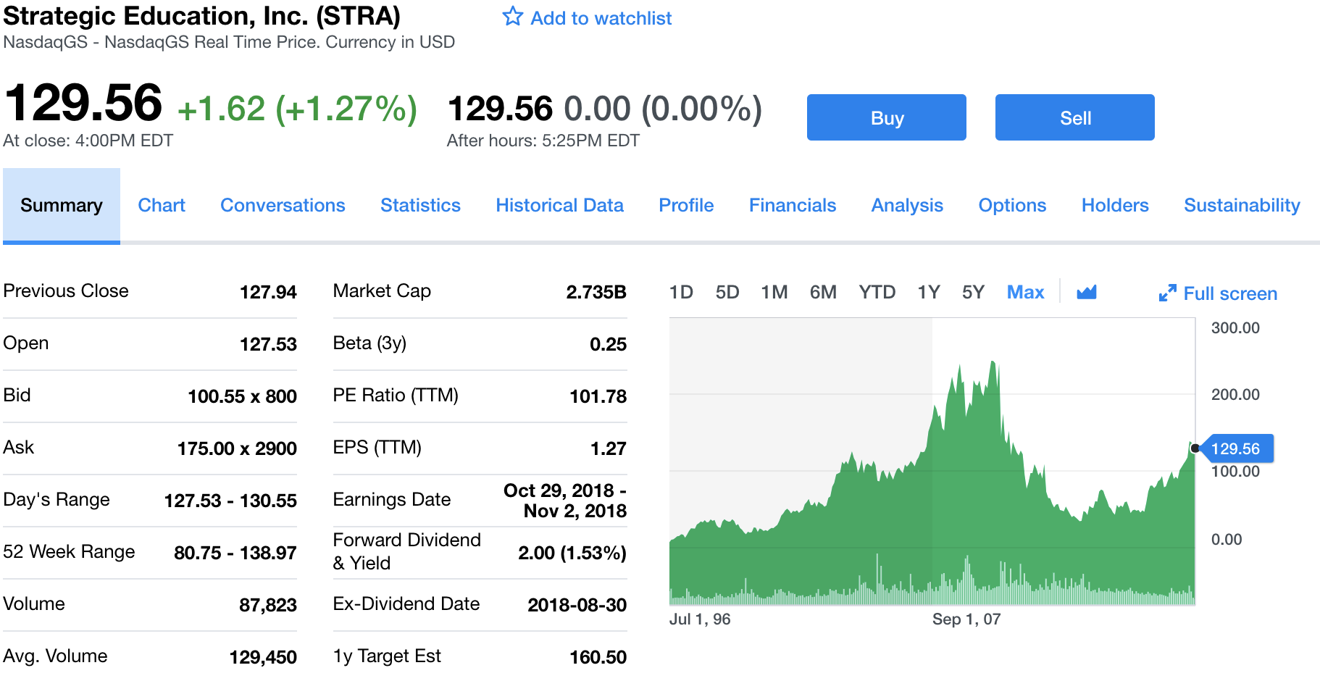Click the Avg. Volume value 129,450

(263, 657)
